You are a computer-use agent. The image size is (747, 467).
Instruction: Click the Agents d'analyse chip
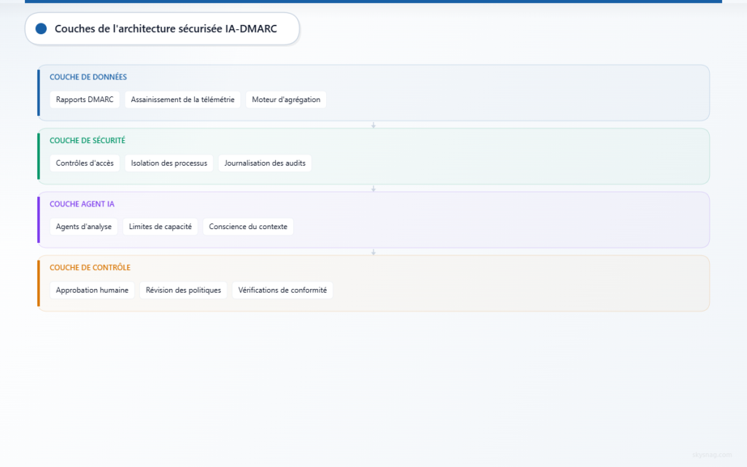click(x=84, y=226)
